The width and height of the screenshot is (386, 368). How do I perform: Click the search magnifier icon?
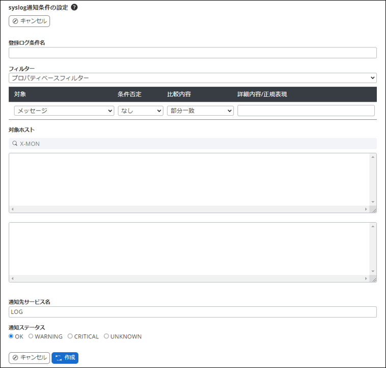coord(14,144)
